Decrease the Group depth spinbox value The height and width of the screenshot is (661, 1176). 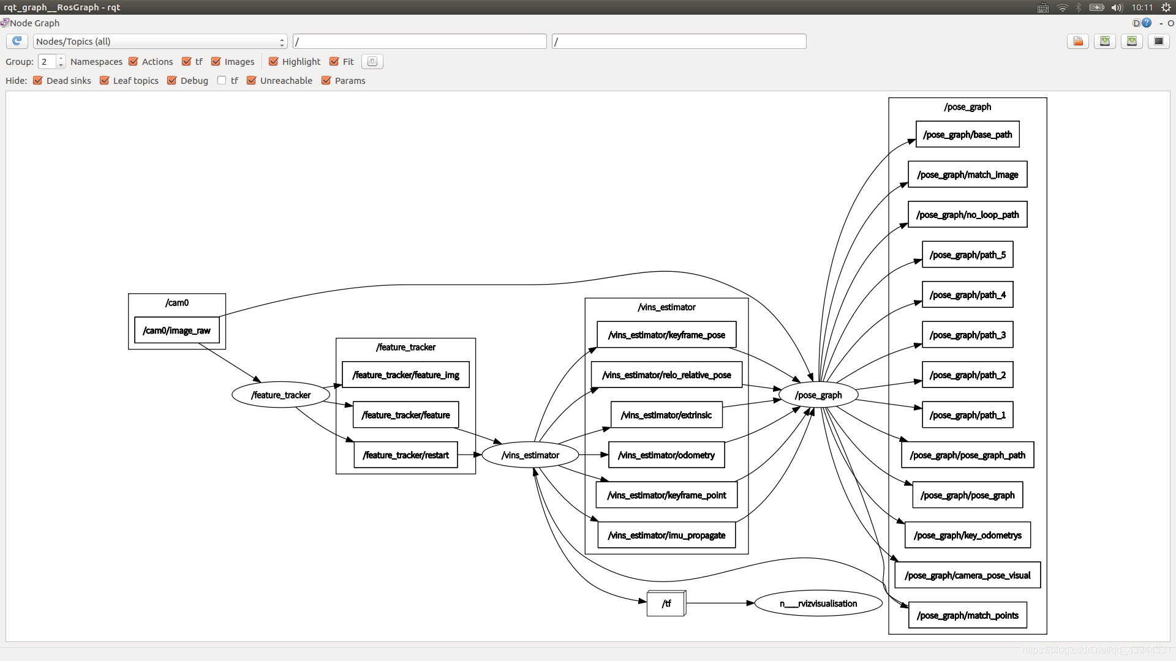61,64
